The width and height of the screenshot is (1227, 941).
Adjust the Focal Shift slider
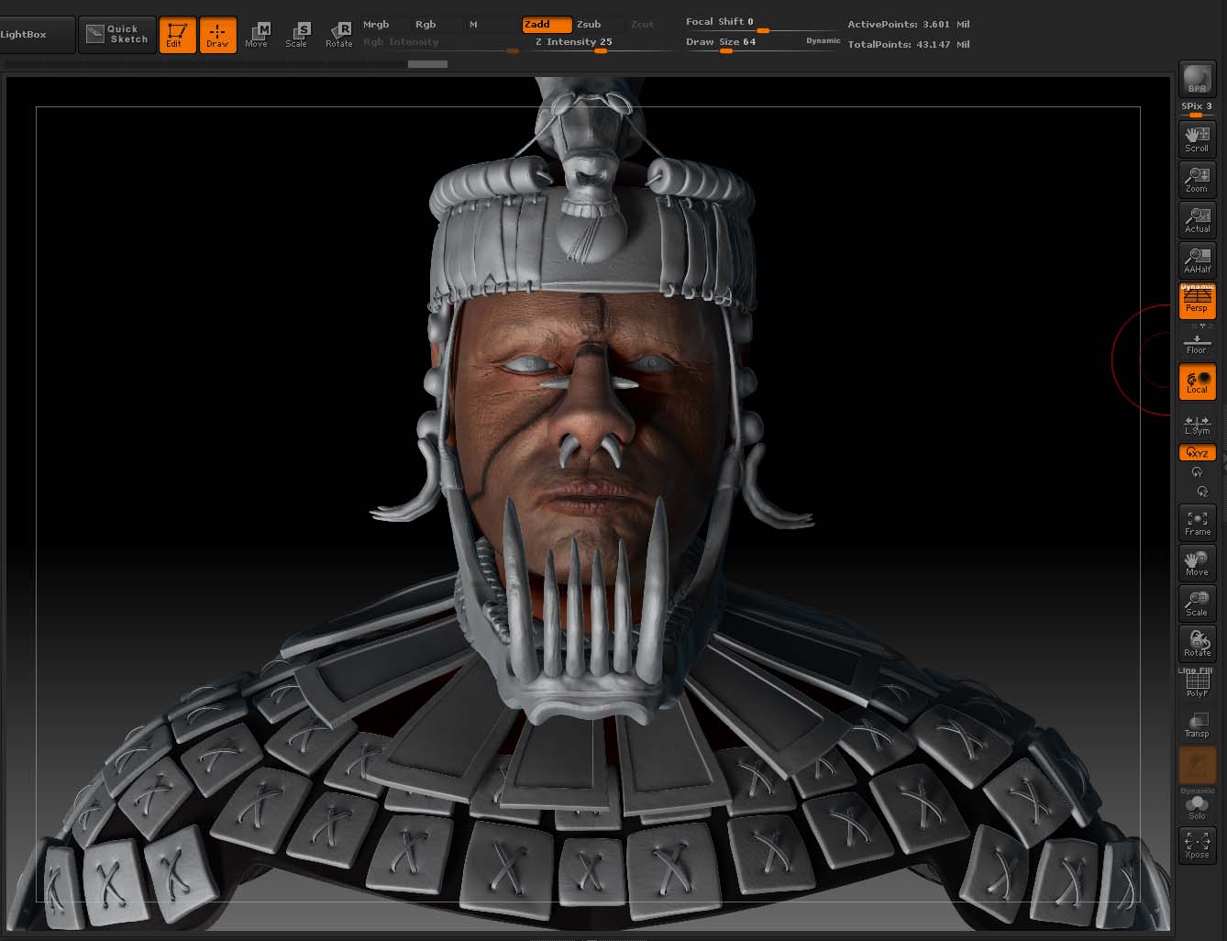pyautogui.click(x=763, y=23)
